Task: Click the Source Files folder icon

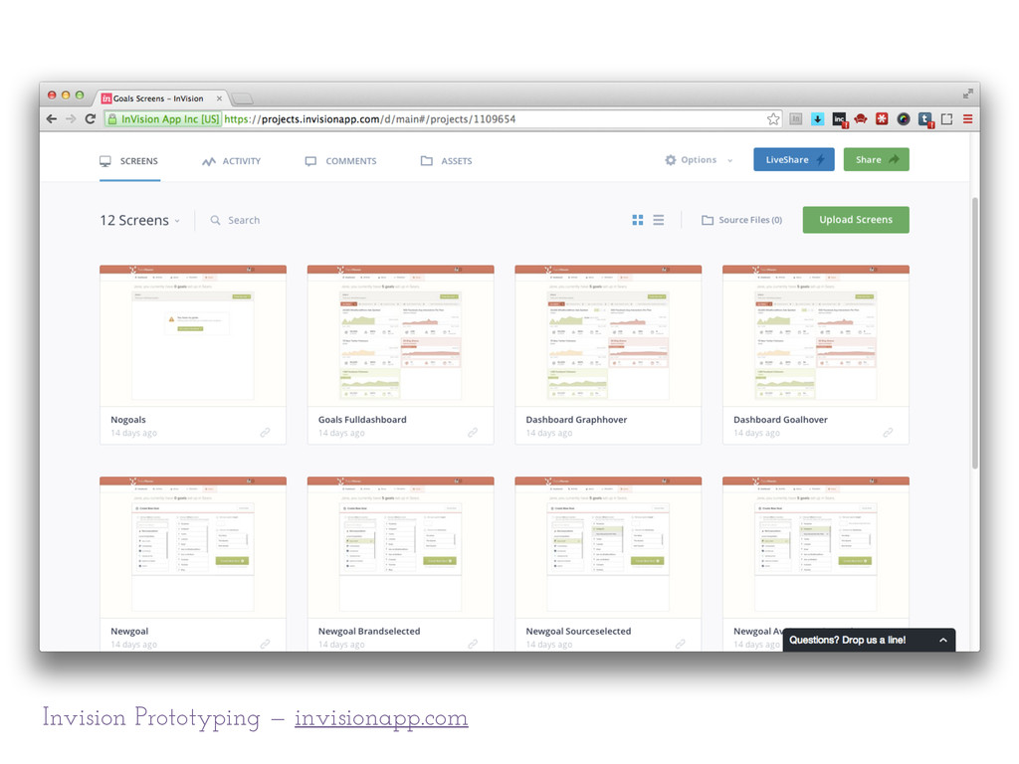Action: (x=708, y=220)
